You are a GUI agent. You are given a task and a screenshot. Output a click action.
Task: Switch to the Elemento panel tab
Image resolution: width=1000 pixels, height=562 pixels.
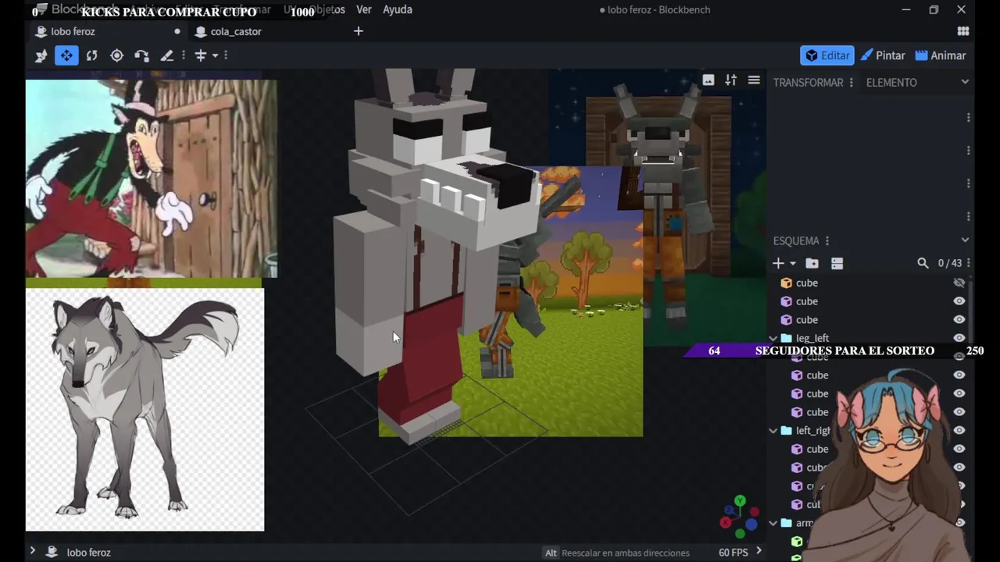coord(891,83)
